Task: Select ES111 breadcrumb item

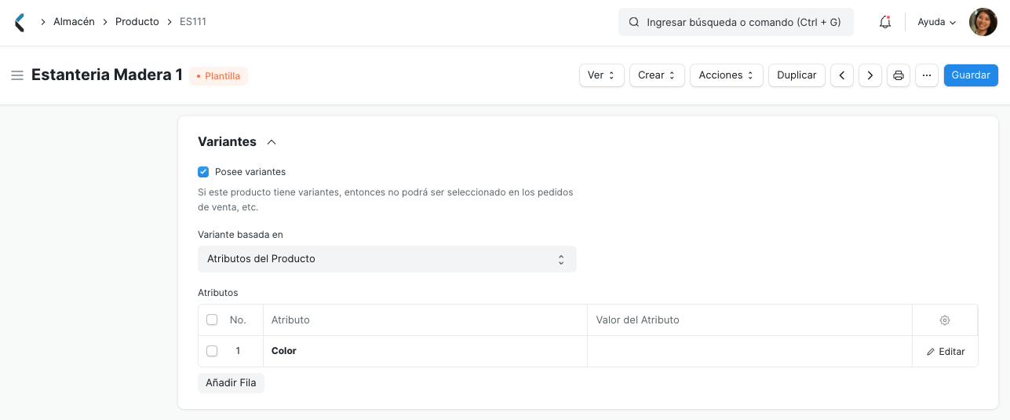Action: point(193,22)
